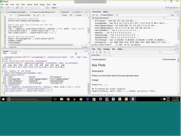181x136 pixels.
Task: Click the Help search field
Action: (168, 52)
